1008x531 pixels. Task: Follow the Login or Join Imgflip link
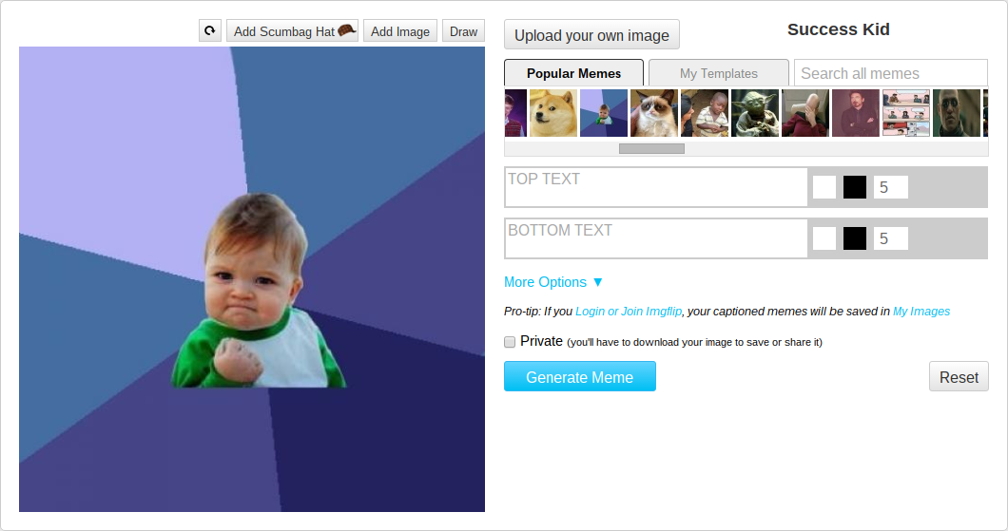pos(629,312)
